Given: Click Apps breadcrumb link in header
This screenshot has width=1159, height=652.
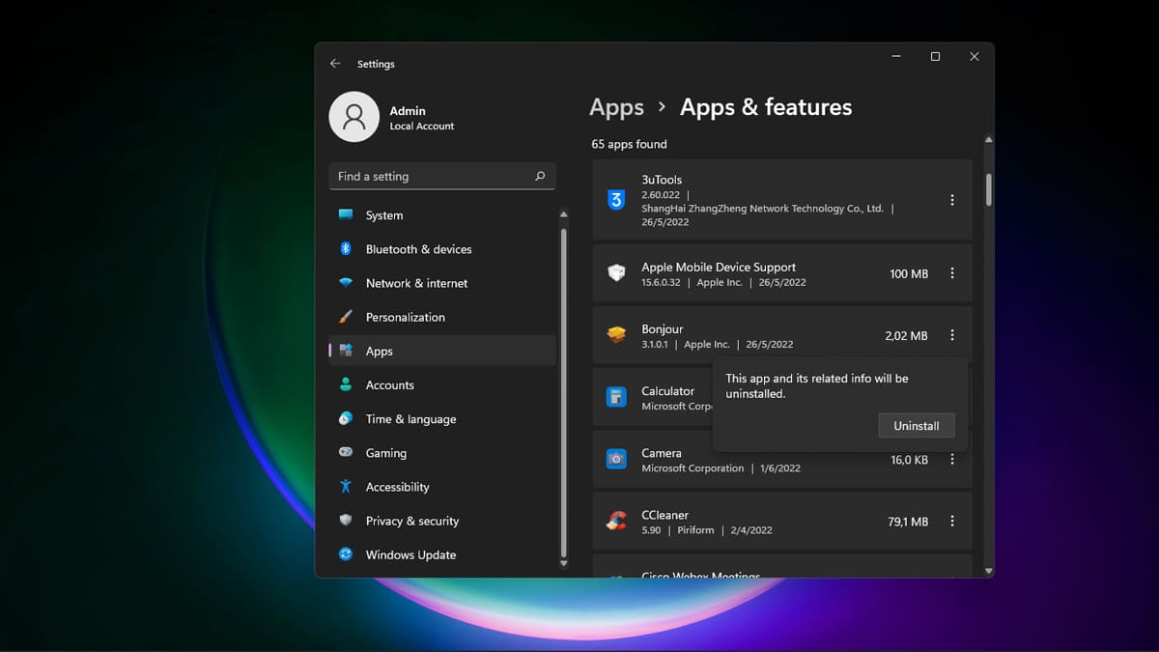Looking at the screenshot, I should (616, 107).
